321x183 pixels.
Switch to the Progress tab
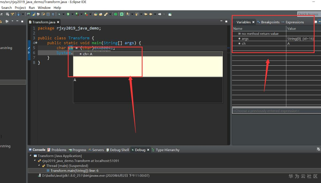pyautogui.click(x=77, y=150)
